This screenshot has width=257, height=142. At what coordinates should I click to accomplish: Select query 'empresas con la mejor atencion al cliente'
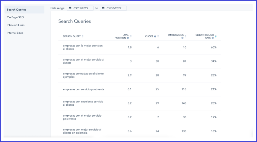(83, 47)
